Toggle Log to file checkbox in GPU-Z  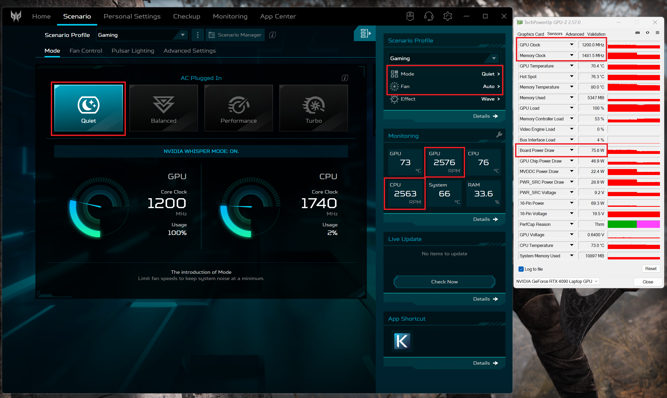click(x=521, y=269)
